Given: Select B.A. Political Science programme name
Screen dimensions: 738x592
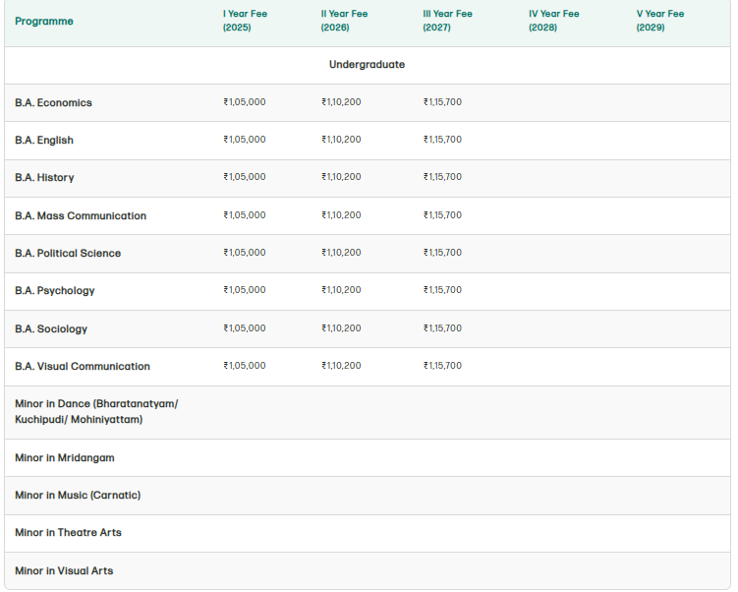Looking at the screenshot, I should (68, 254).
